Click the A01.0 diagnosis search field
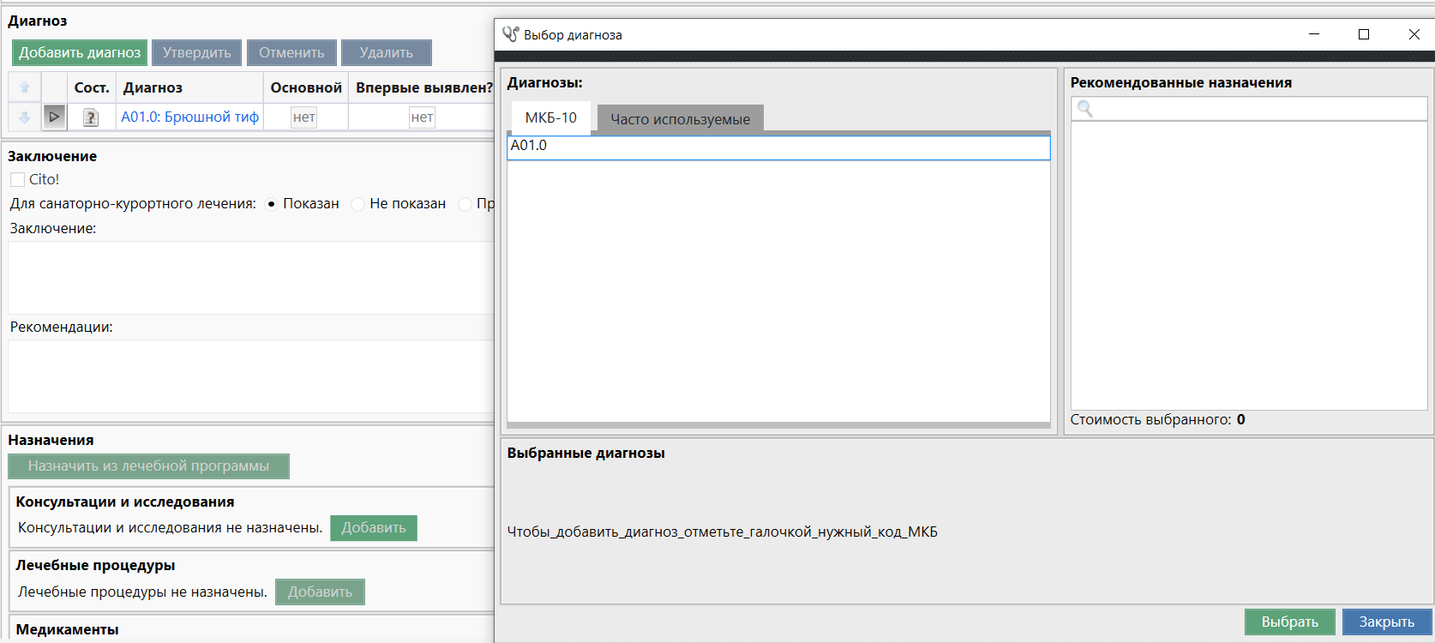The height and width of the screenshot is (643, 1435). coord(778,147)
